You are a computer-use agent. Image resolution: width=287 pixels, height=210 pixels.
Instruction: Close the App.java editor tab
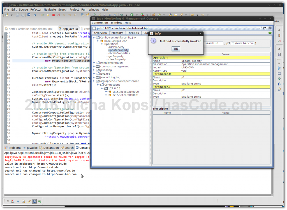77,29
